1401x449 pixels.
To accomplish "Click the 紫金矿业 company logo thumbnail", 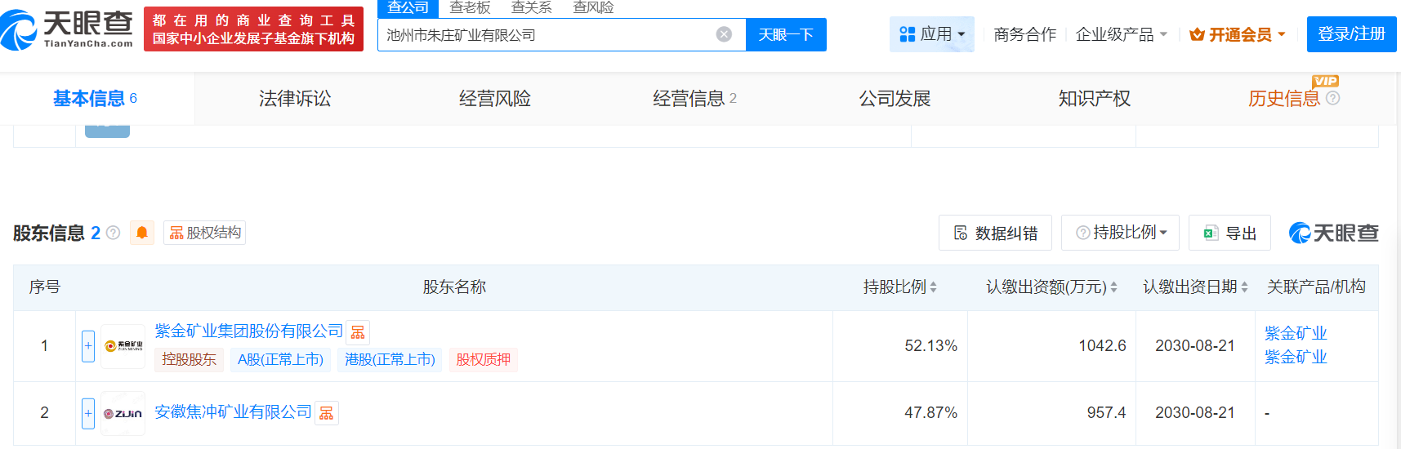I will (123, 346).
